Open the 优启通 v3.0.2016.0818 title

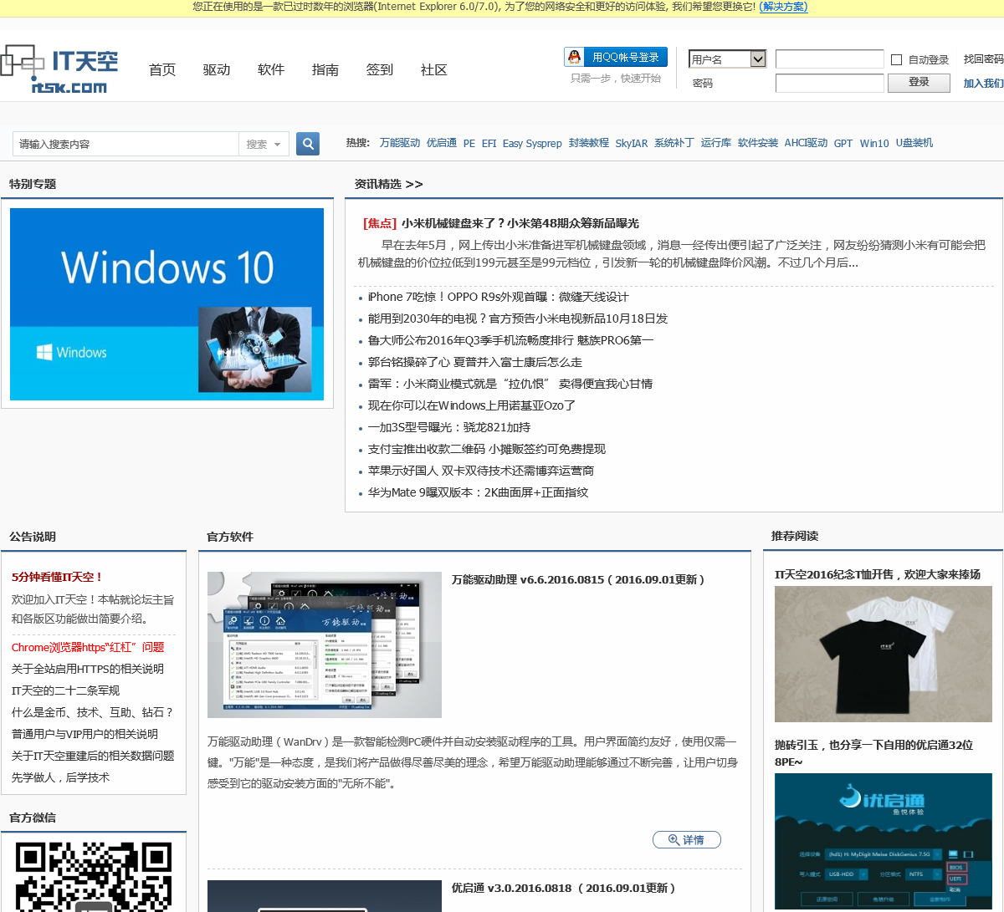coord(564,888)
